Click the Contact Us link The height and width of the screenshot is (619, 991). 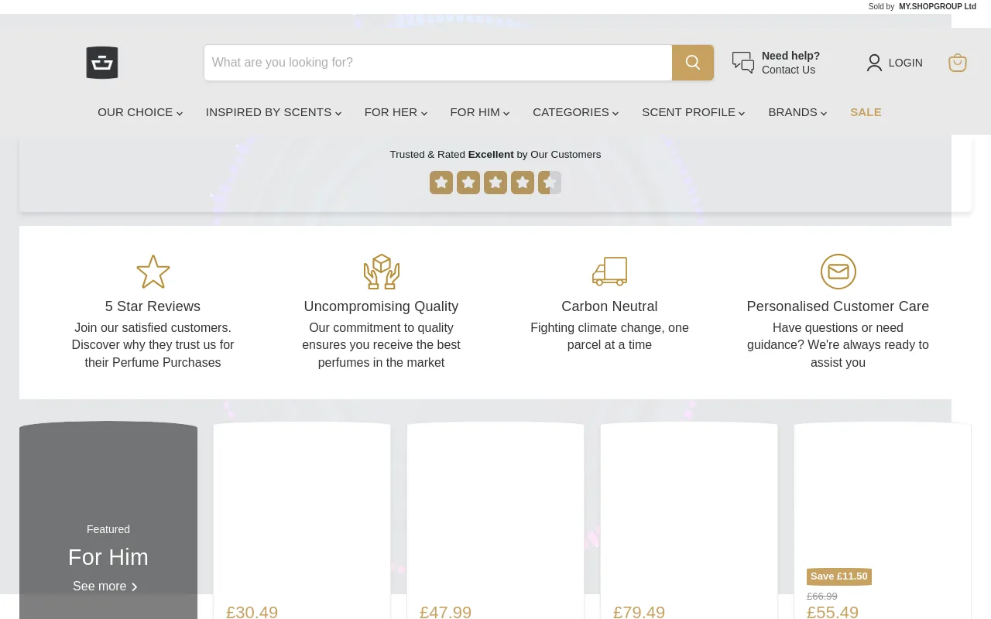coord(788,70)
